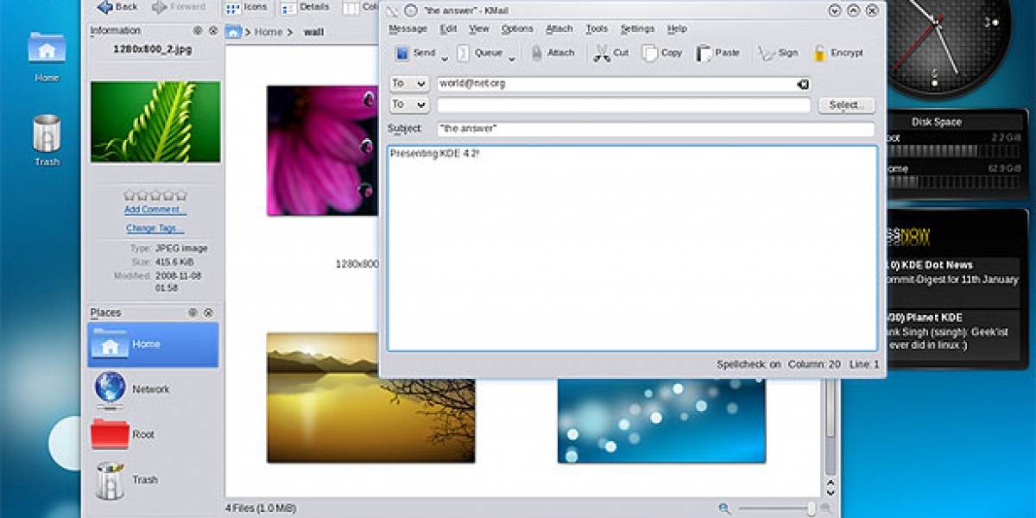1036x518 pixels.
Task: Click the Back button in Dolphin
Action: click(x=117, y=7)
